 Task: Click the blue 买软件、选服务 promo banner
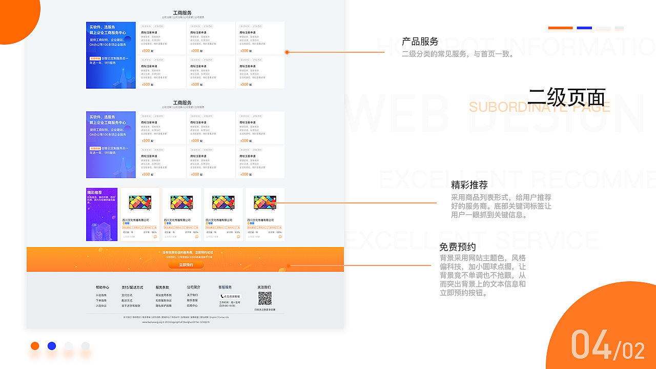click(111, 55)
